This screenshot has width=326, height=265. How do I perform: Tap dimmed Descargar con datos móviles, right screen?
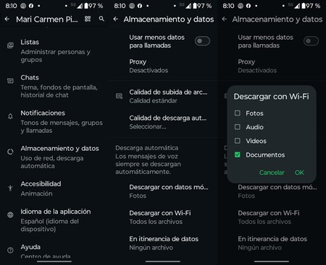[272, 191]
